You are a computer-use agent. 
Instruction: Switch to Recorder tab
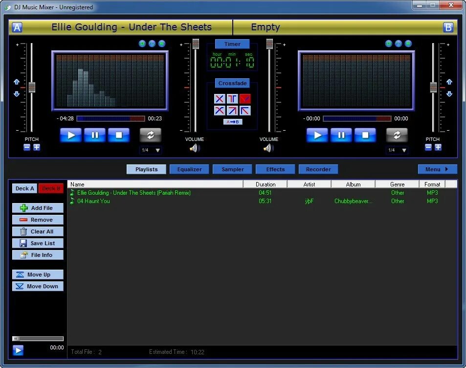pos(318,169)
